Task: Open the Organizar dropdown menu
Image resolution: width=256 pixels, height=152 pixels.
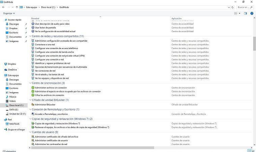Action: [x=9, y=13]
